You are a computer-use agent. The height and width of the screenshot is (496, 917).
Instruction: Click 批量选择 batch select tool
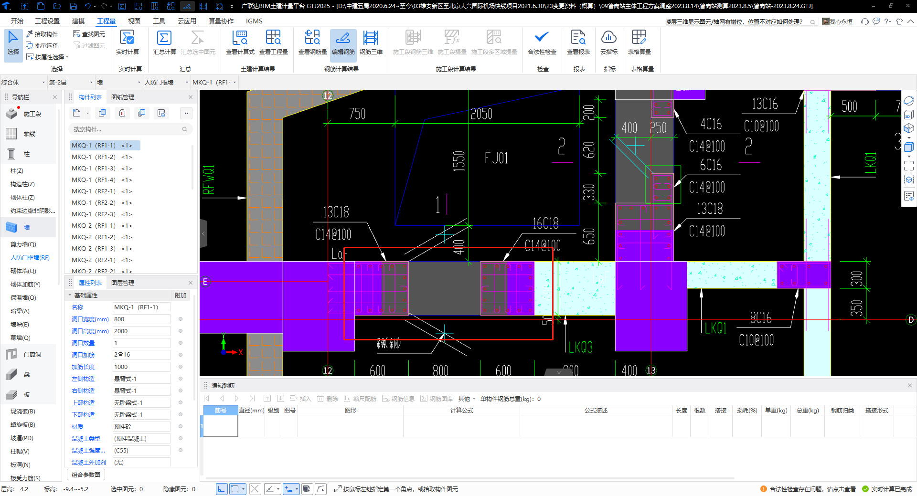[x=42, y=45]
